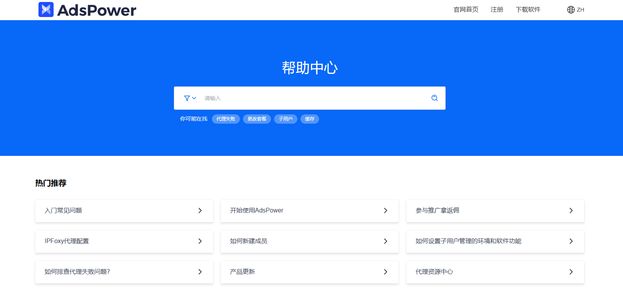Viewport: 623px width, 297px height.
Task: Click the chevron on IPFoxy代理配置
Action: [x=200, y=241]
